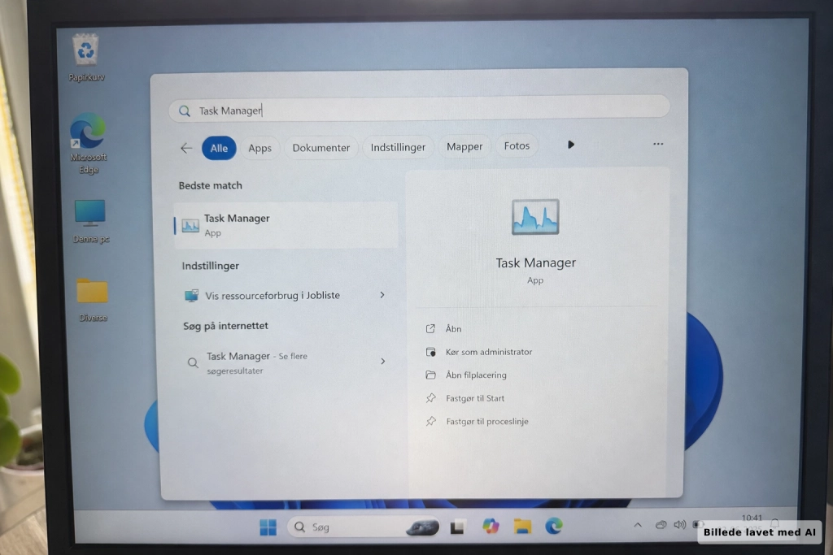833x555 pixels.
Task: Choose Fastgør til Start
Action: point(464,398)
